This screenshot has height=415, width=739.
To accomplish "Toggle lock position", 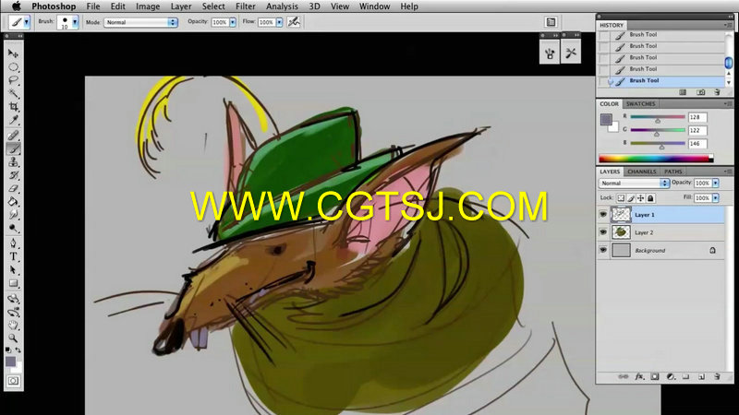I will (x=640, y=198).
